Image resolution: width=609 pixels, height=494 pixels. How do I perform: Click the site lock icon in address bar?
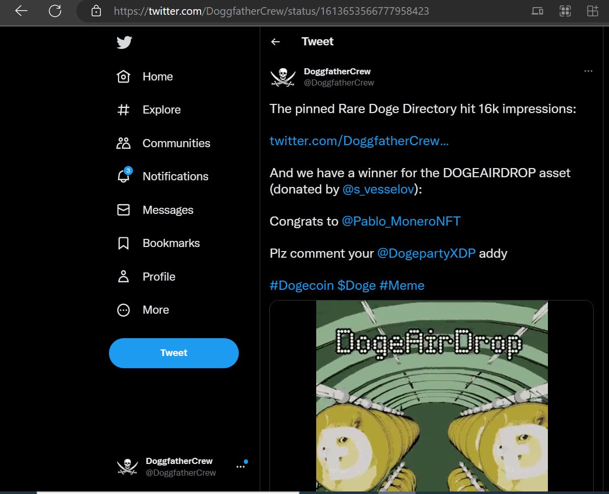coord(96,11)
